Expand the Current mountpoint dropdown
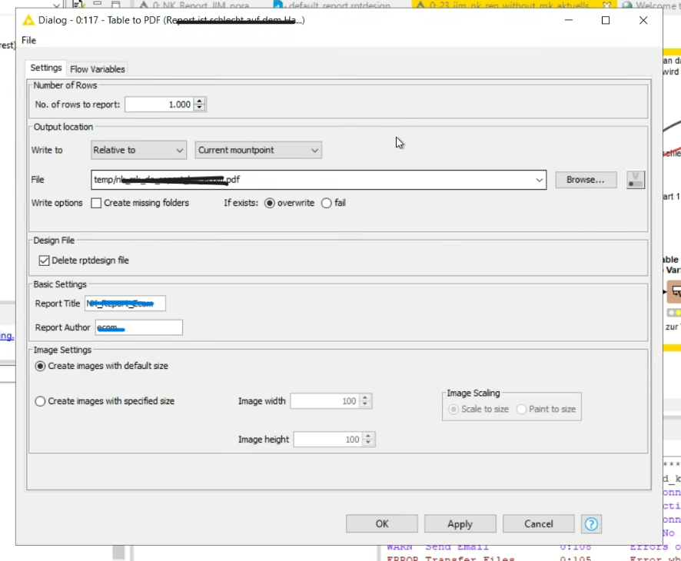The image size is (681, 561). point(258,150)
